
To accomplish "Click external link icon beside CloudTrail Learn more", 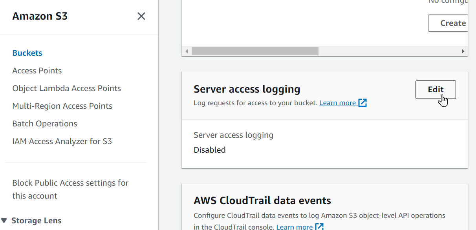I will tap(320, 227).
